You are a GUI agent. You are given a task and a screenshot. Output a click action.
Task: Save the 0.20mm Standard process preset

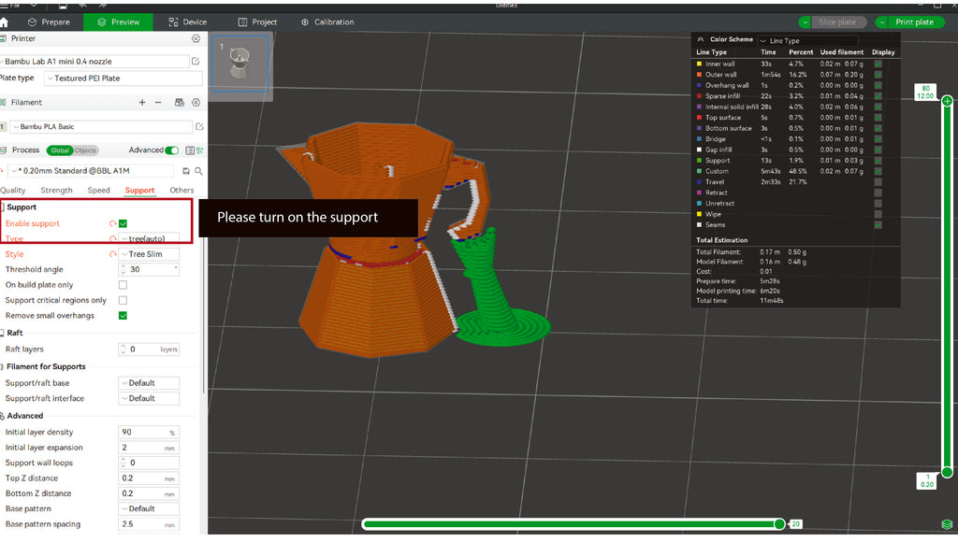point(186,171)
